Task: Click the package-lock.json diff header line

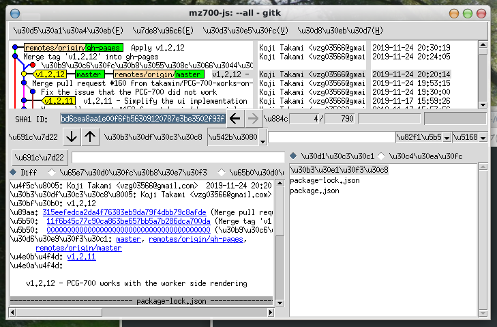Action: (x=141, y=301)
